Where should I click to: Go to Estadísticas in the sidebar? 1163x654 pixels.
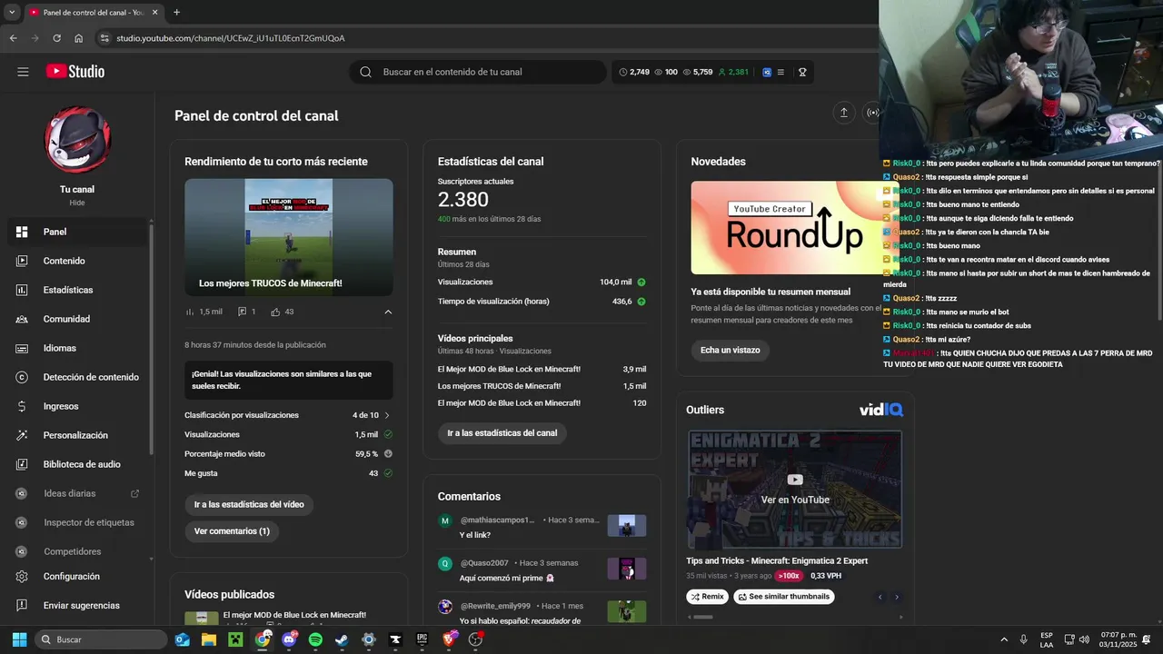[76, 290]
